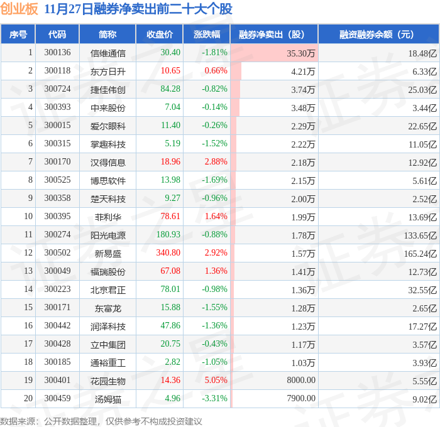Image resolution: width=440 pixels, height=427 pixels.
Task: Select the stock name 花园生物
Action: (107, 381)
